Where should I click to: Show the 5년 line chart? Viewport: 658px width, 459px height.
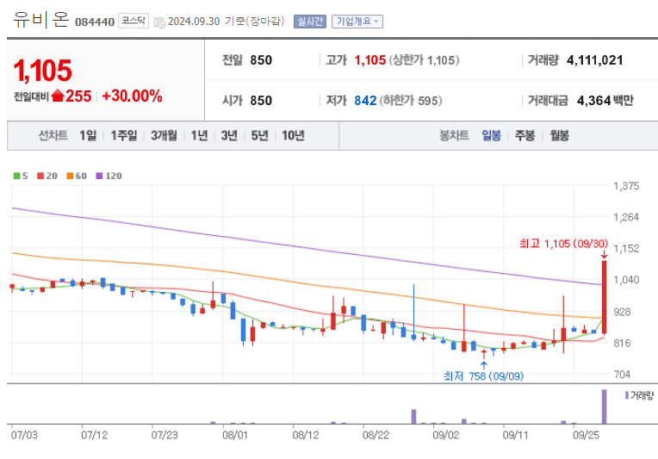259,135
